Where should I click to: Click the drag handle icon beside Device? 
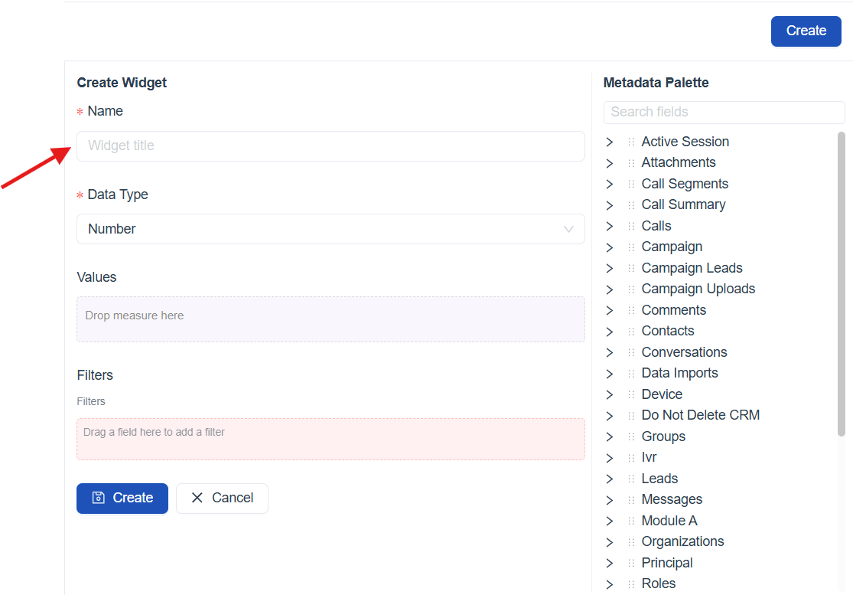(631, 394)
